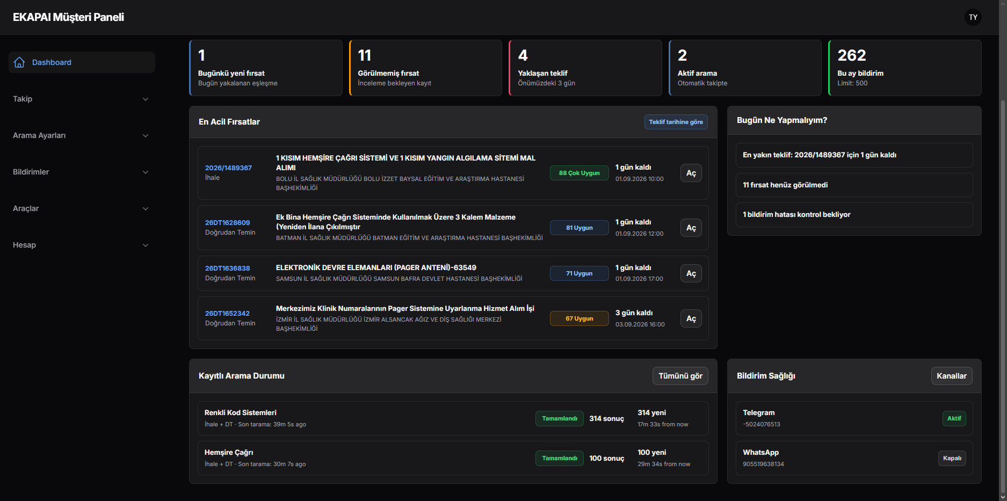Expand the Araçlar sidebar chevron
This screenshot has width=1007, height=501.
tap(146, 209)
